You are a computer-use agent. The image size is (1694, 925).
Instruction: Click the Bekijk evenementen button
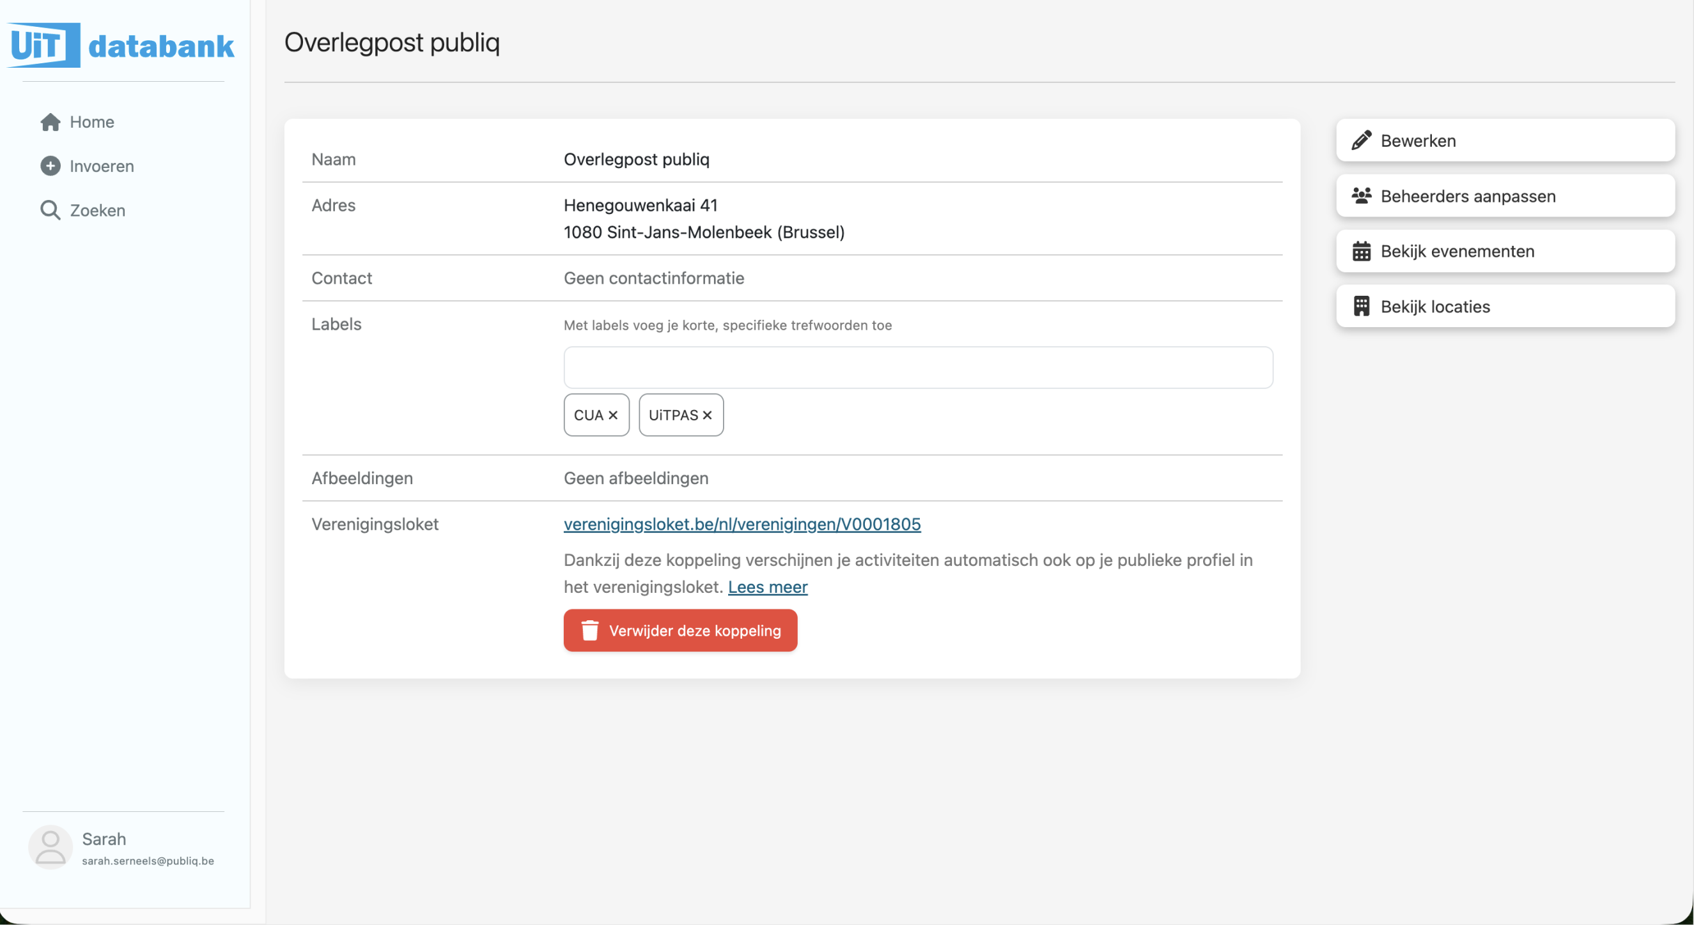click(1505, 252)
